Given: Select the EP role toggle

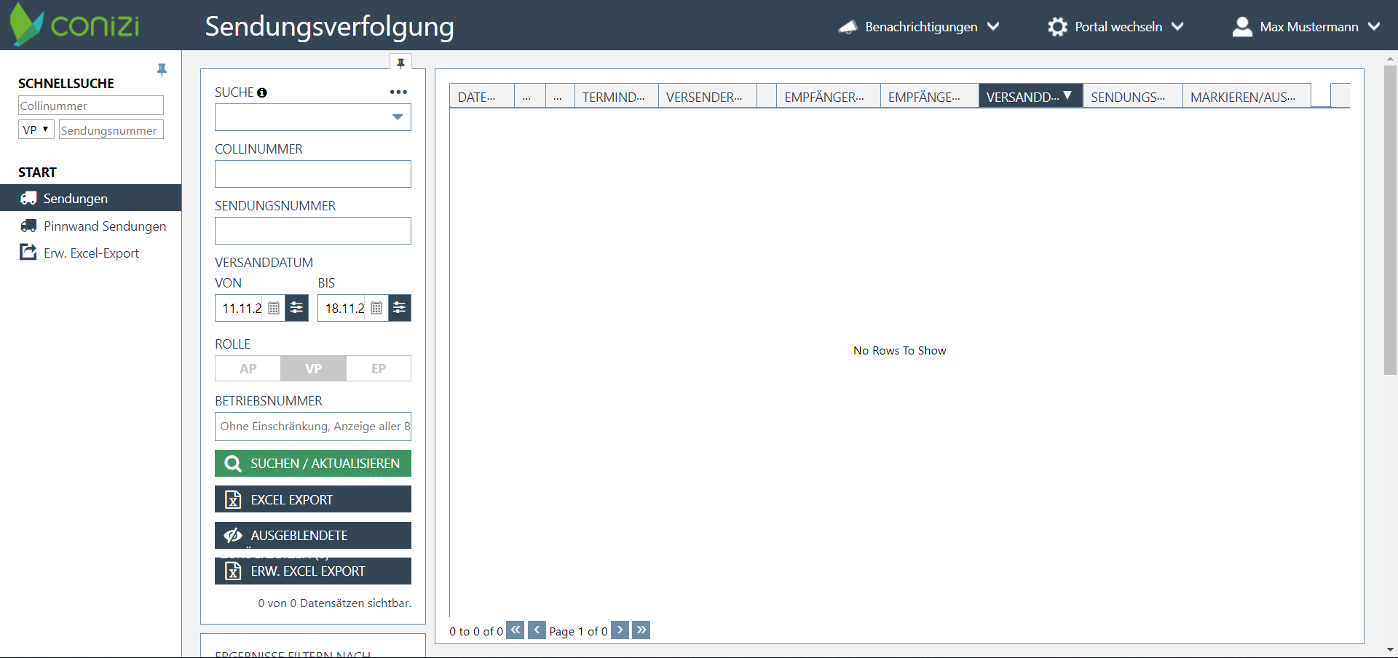Looking at the screenshot, I should click(379, 368).
